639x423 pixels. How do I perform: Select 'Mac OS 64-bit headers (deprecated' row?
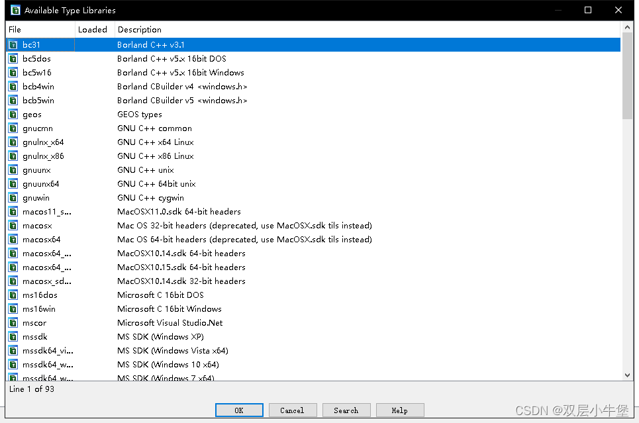(x=313, y=239)
